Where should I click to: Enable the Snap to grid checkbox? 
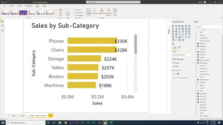pos(74,12)
